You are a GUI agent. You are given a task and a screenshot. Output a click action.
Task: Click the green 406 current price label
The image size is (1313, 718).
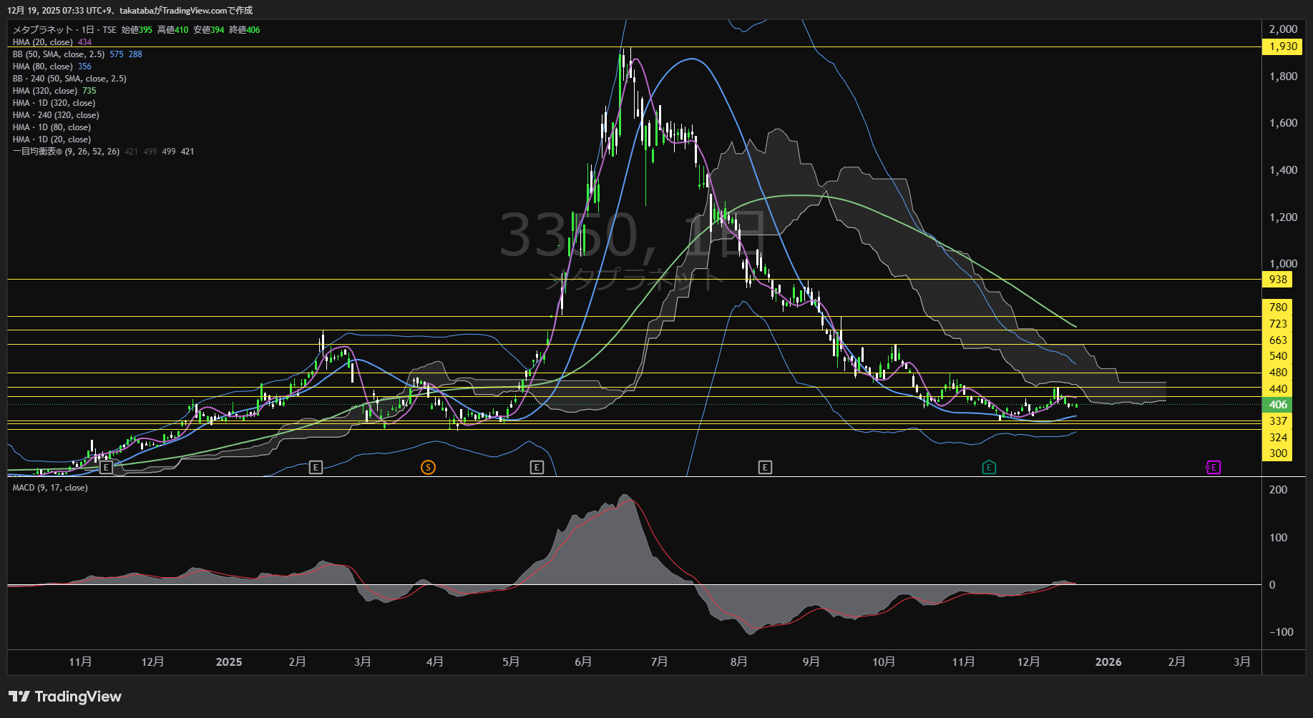1278,405
